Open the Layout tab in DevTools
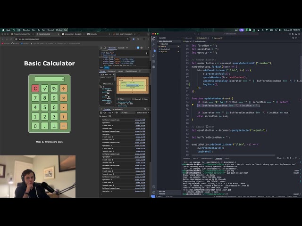The height and width of the screenshot is (226, 302). 120,71
